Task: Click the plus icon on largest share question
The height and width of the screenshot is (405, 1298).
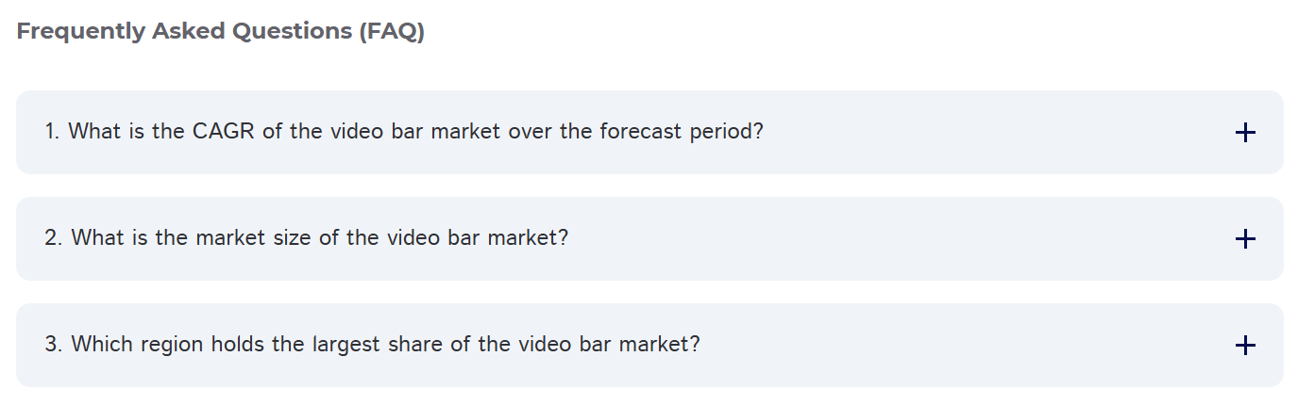Action: pos(1245,346)
